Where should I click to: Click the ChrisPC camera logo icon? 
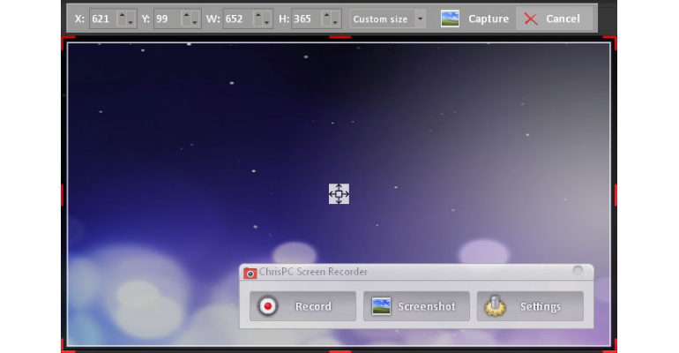250,273
